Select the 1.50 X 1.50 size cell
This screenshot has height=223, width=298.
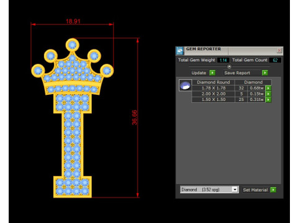click(x=214, y=100)
